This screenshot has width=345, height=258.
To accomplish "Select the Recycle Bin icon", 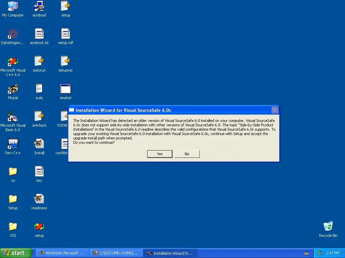I will pos(328,229).
